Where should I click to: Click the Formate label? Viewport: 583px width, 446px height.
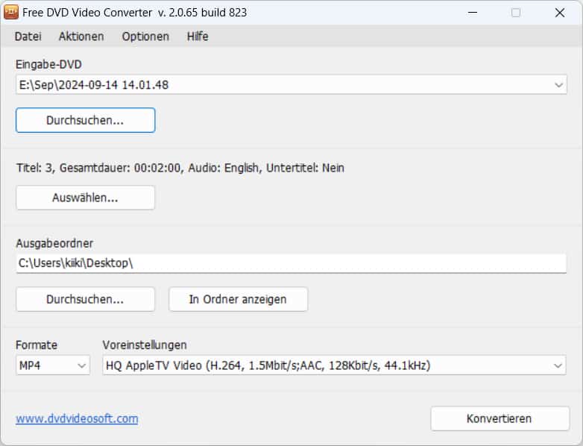[37, 345]
